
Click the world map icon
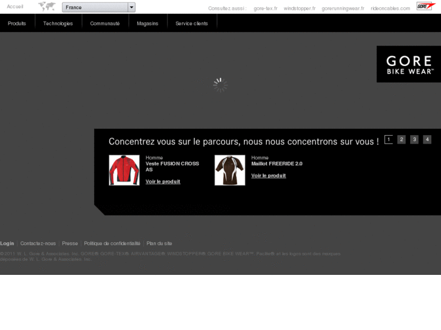[x=47, y=6]
